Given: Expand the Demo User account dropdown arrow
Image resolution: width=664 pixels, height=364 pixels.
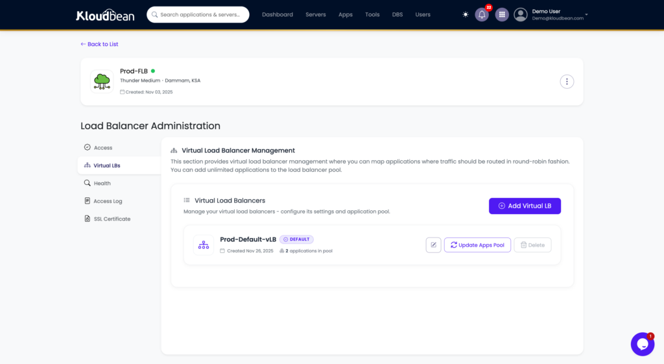Looking at the screenshot, I should [x=586, y=14].
